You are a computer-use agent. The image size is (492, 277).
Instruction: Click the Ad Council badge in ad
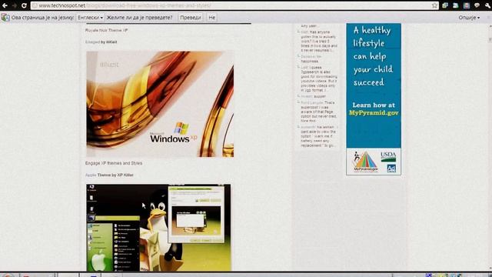[x=391, y=169]
